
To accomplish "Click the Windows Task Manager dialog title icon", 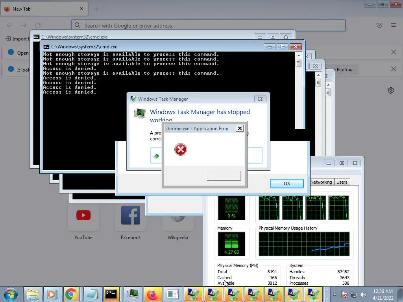I will click(x=133, y=99).
